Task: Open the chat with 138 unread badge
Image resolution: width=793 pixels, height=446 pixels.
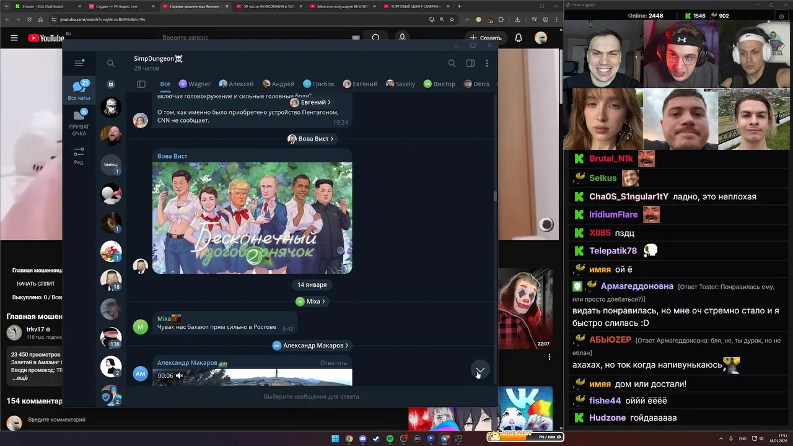Action: (x=111, y=338)
